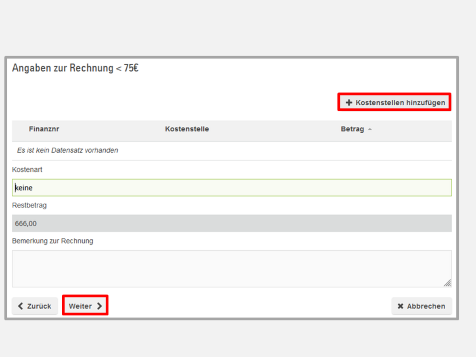The height and width of the screenshot is (357, 476).
Task: Click the resize handle of the remarks textarea
Action: (447, 283)
